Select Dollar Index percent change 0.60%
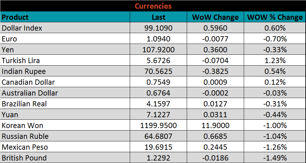 (275, 28)
